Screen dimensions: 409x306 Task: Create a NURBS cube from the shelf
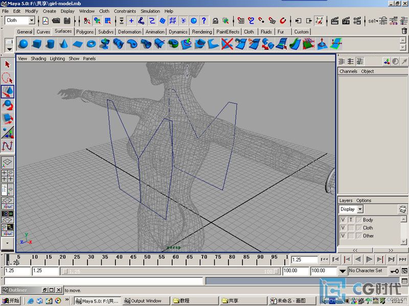tap(36, 44)
